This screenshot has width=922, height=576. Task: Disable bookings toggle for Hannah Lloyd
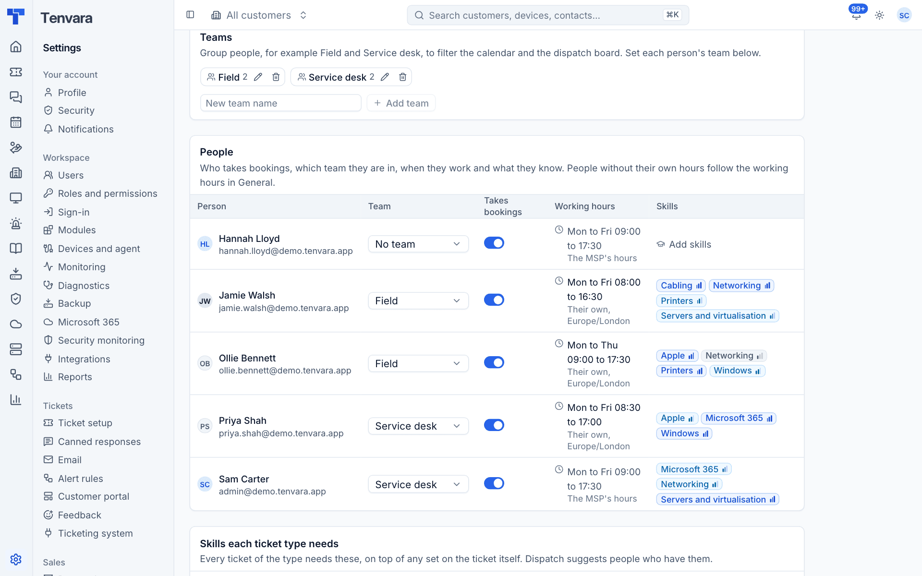pyautogui.click(x=494, y=243)
